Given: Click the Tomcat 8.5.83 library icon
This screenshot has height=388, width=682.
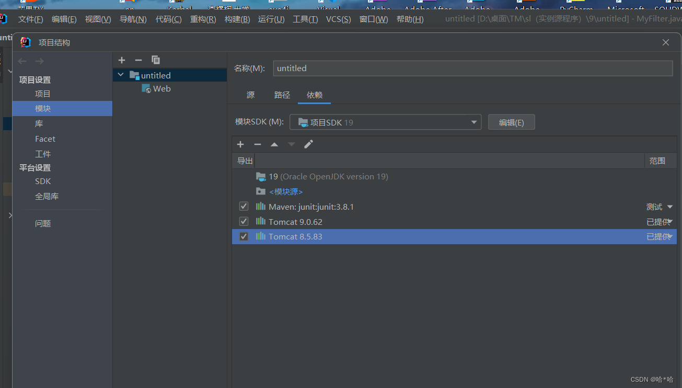Looking at the screenshot, I should pyautogui.click(x=261, y=236).
